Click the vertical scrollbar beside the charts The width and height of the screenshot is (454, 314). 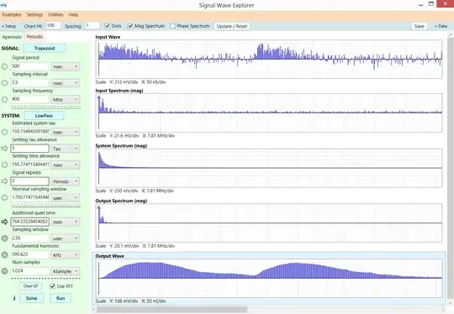coord(451,168)
